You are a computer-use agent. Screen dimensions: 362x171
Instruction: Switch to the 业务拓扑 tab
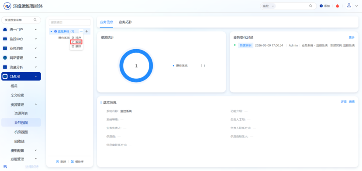(125, 22)
